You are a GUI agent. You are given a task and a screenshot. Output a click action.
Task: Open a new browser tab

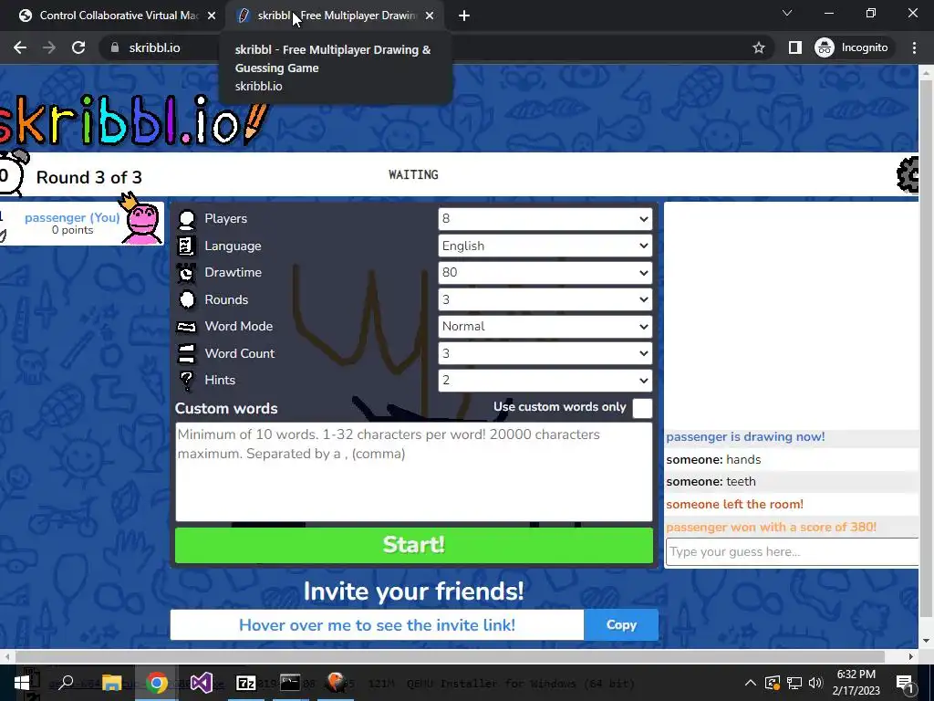464,16
